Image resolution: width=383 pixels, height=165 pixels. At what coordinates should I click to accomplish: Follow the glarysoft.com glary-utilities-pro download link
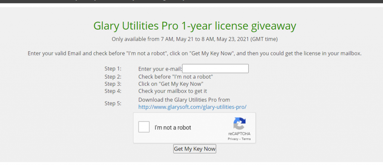[x=193, y=107]
